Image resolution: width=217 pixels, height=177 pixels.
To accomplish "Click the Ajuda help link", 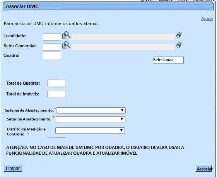I will 207,18.
